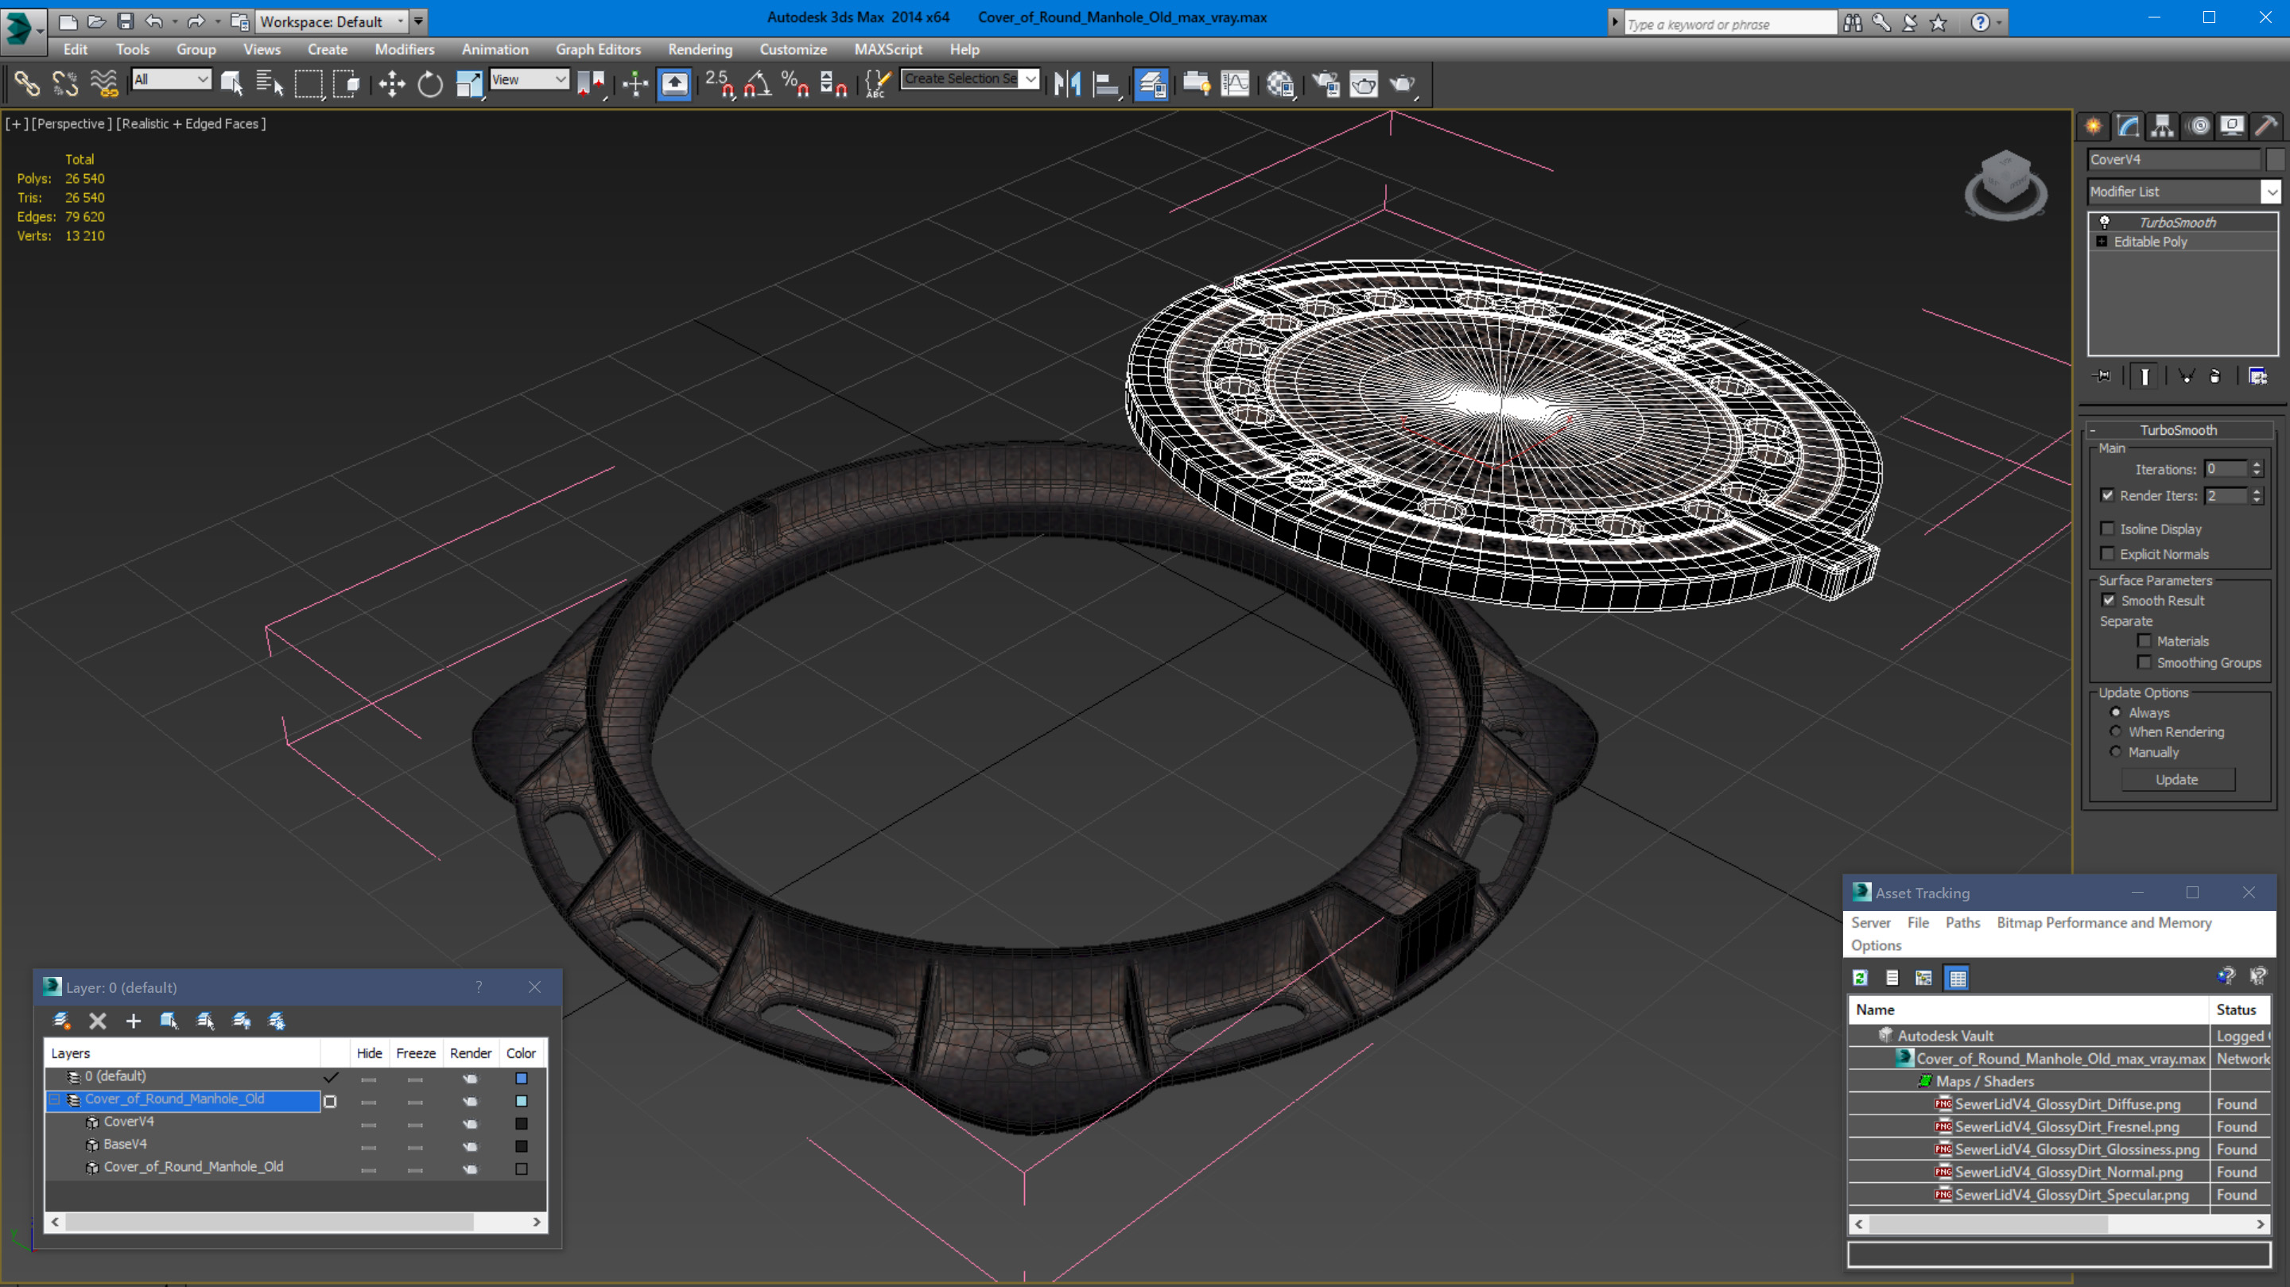This screenshot has height=1287, width=2290.
Task: Enable the Isoline Display checkbox
Action: (2107, 529)
